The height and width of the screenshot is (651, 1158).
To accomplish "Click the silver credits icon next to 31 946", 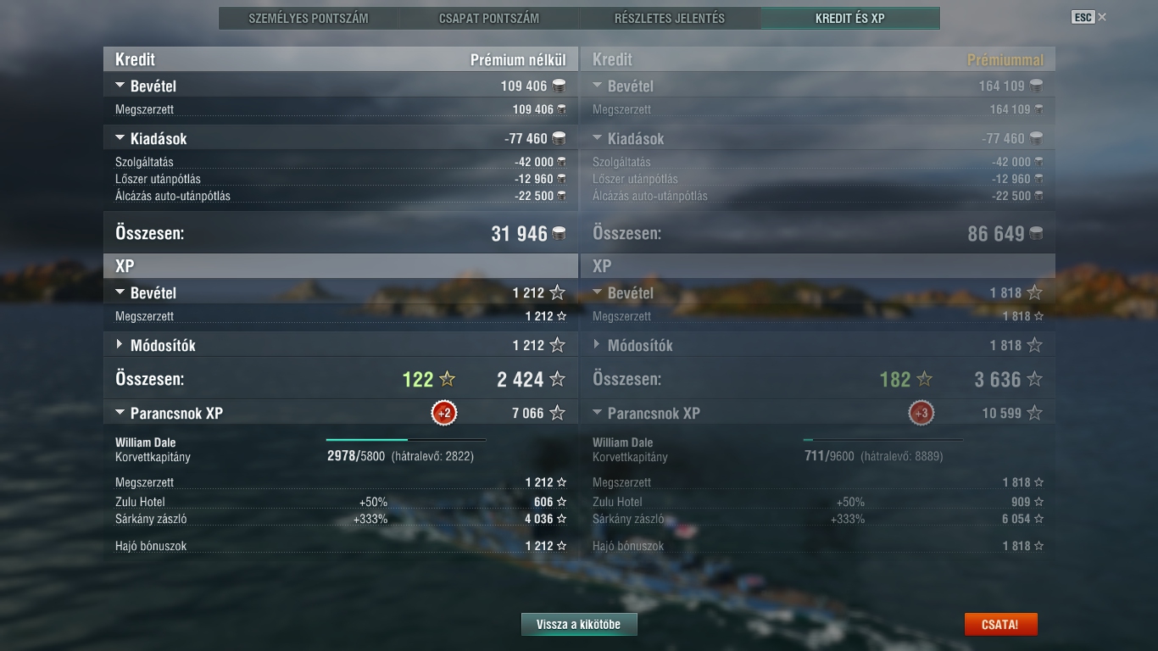I will tap(560, 233).
